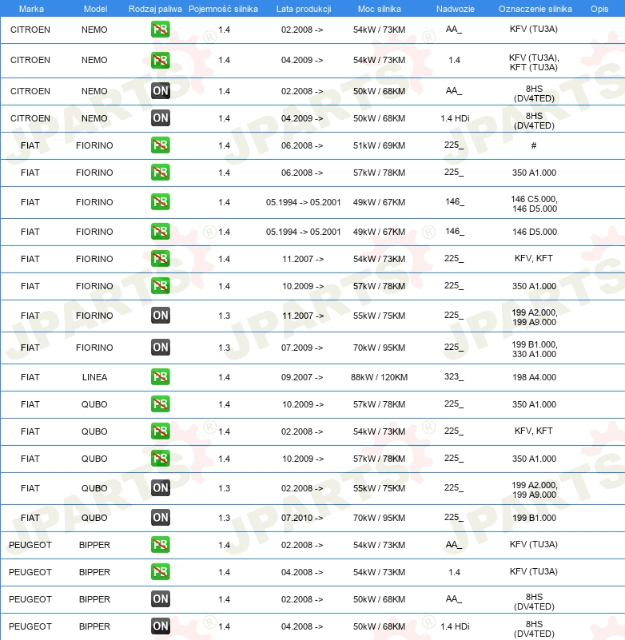Select 1.4 HDi in the Peugeot Bipper row
625x640 pixels.
pyautogui.click(x=455, y=626)
